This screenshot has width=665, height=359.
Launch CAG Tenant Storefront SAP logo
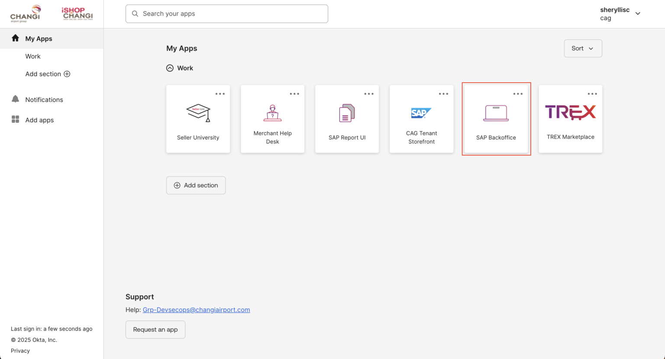click(421, 113)
